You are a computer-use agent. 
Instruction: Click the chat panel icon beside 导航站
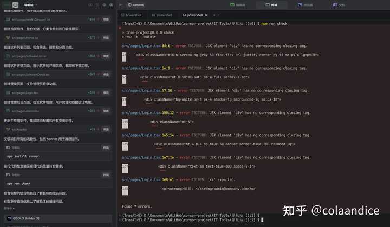click(x=8, y=5)
